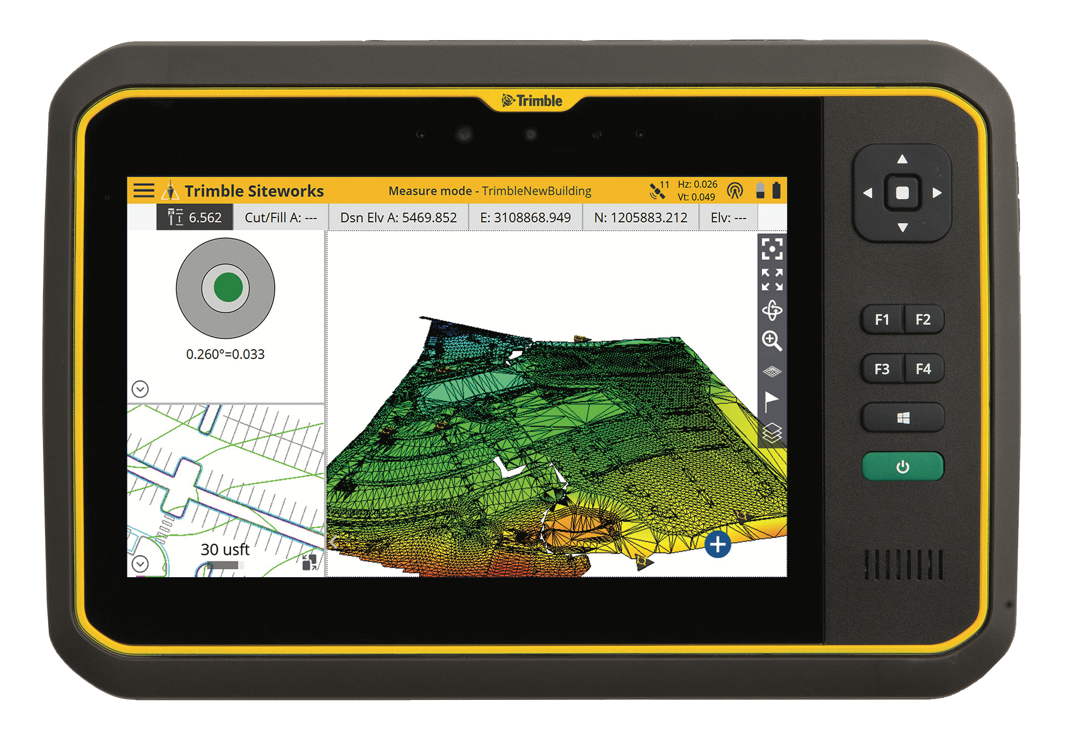Click the left chevron in 3D view
This screenshot has width=1069, height=736.
click(333, 542)
